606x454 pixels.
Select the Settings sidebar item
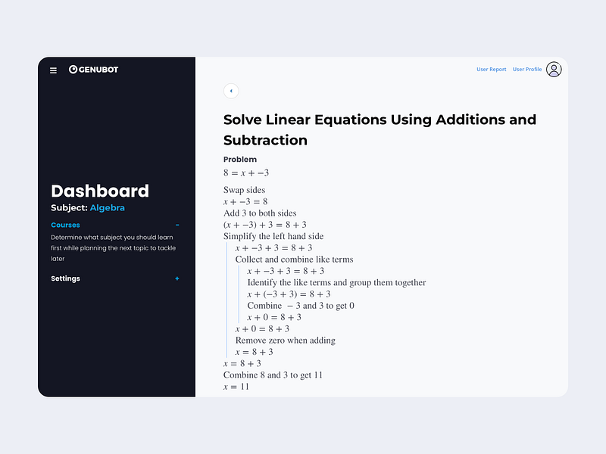[65, 278]
